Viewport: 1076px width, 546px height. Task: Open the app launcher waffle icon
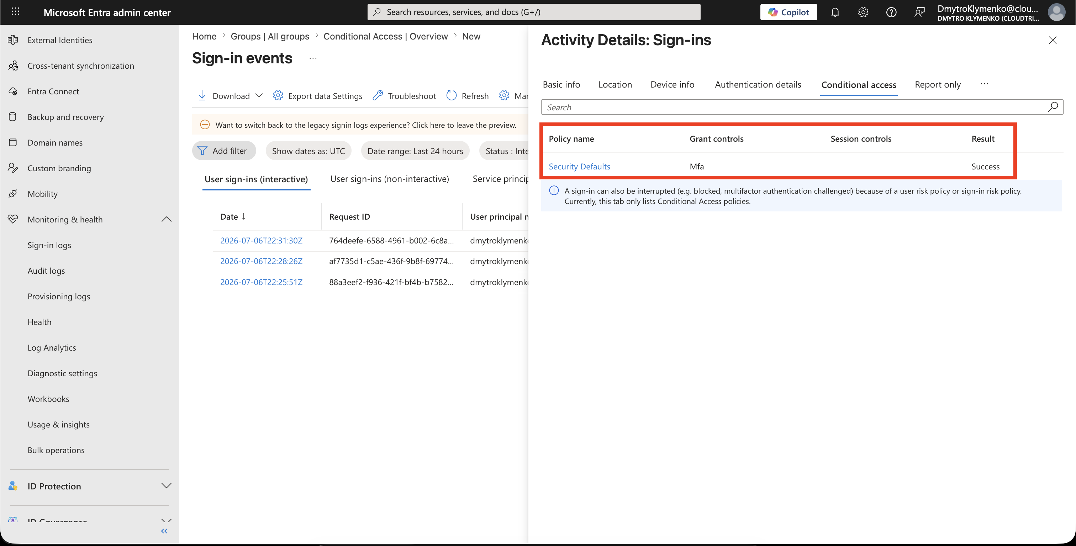click(x=15, y=12)
